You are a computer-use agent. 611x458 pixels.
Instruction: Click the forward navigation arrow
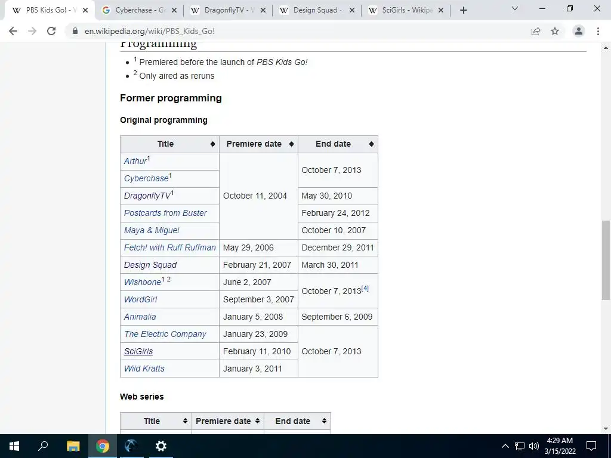click(x=32, y=31)
